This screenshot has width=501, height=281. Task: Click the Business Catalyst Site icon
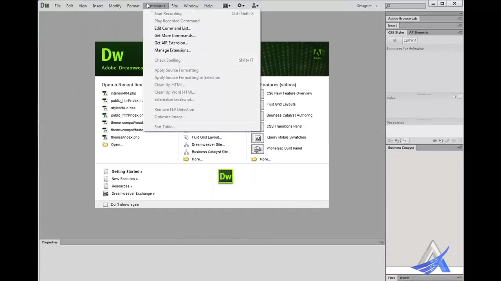[x=186, y=152]
